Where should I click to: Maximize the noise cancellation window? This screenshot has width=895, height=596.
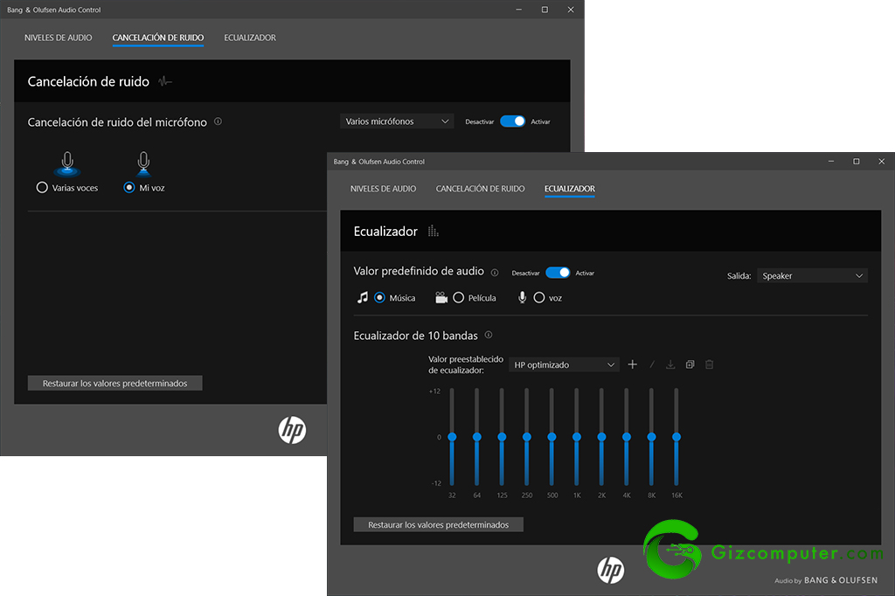coord(545,10)
